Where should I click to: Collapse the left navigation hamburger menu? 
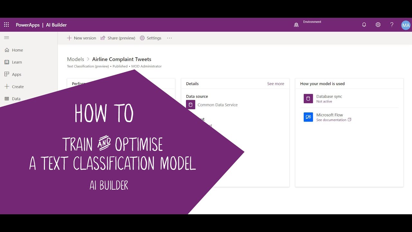point(6,38)
